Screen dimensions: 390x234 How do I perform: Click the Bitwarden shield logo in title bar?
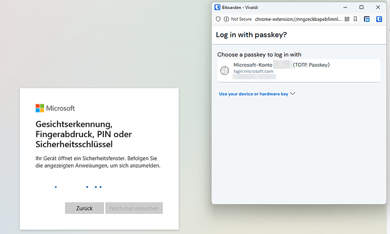[218, 7]
